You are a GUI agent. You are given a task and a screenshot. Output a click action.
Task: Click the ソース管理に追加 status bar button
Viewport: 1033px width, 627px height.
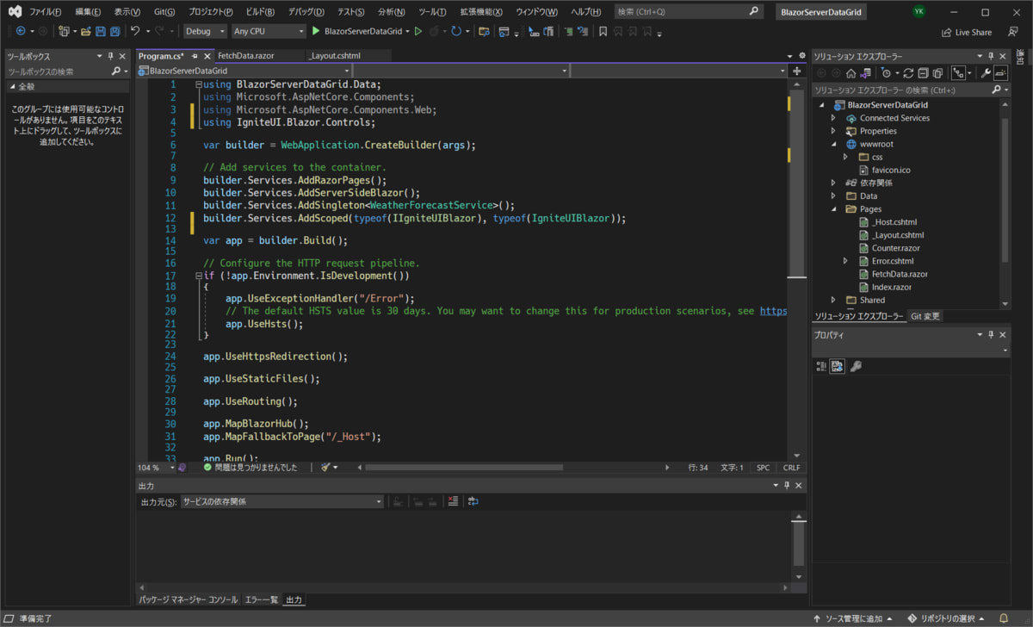tap(853, 618)
